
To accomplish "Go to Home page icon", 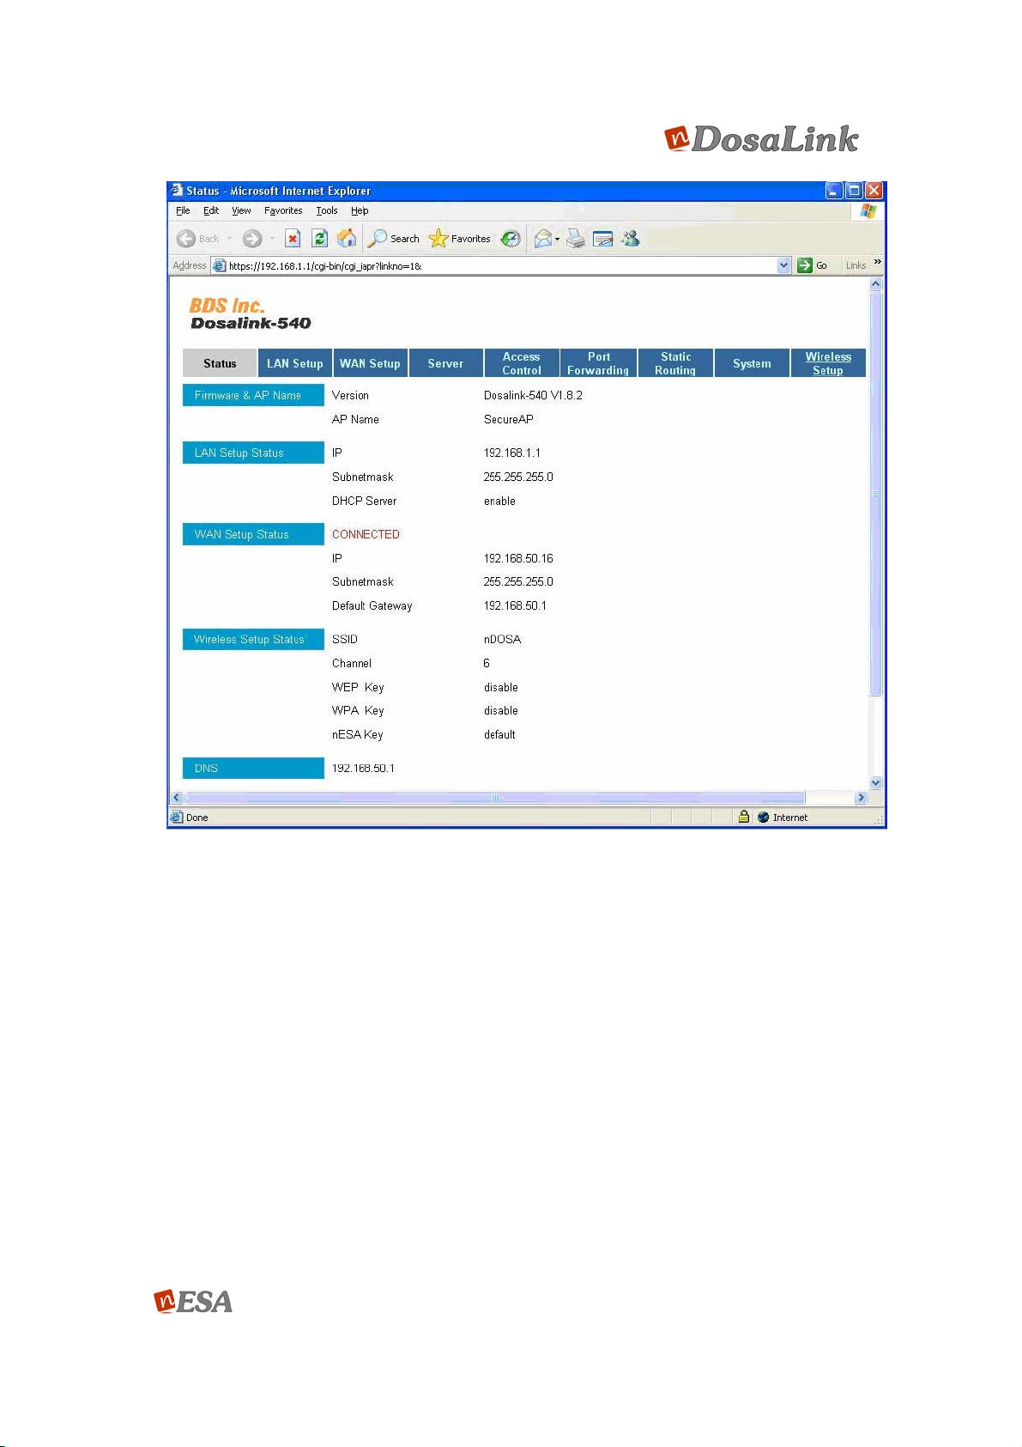I will [x=347, y=238].
